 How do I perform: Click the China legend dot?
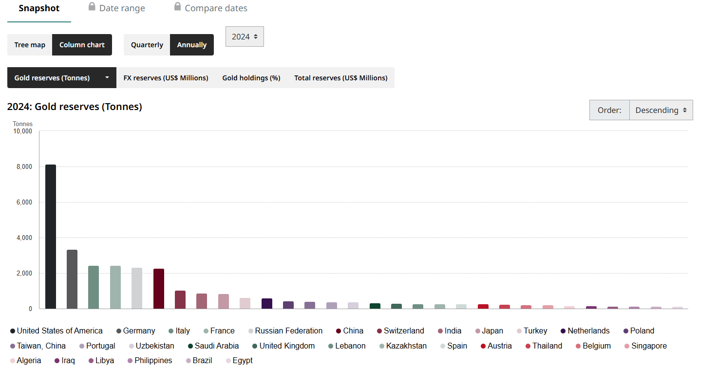pos(339,331)
